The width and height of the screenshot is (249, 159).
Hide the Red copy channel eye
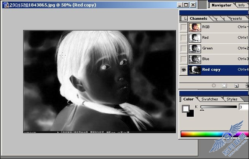[x=184, y=70]
